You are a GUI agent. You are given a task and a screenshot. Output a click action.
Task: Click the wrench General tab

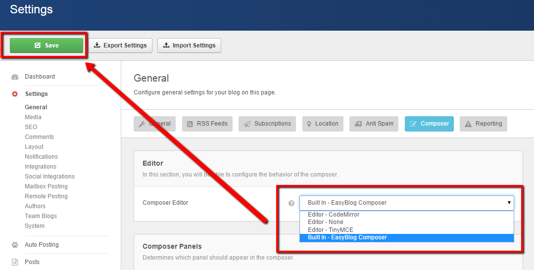[x=154, y=124]
